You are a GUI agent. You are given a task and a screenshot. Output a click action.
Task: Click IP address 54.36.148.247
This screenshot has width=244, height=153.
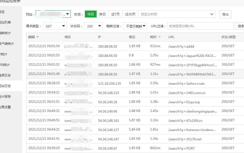109,139
